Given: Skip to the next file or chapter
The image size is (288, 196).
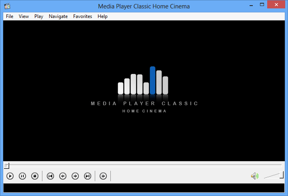Looking at the screenshot, I should point(88,176).
